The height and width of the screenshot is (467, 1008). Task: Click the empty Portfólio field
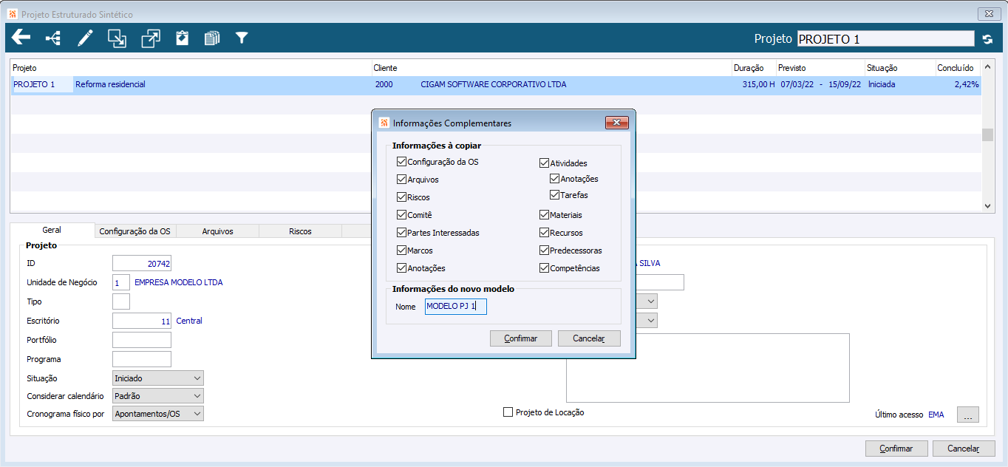142,340
